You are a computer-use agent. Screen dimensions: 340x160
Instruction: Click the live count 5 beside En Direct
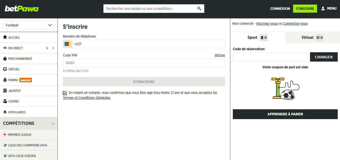tap(47, 48)
